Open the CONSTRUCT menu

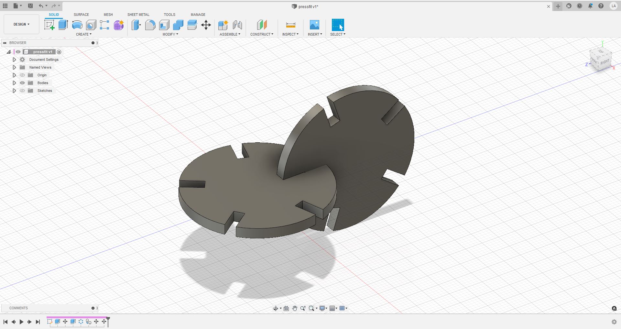[x=262, y=34]
